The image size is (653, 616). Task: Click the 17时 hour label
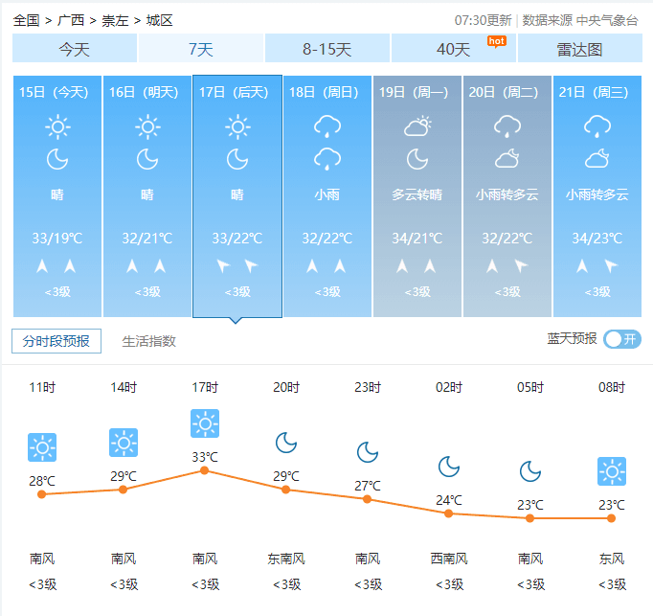click(x=205, y=387)
